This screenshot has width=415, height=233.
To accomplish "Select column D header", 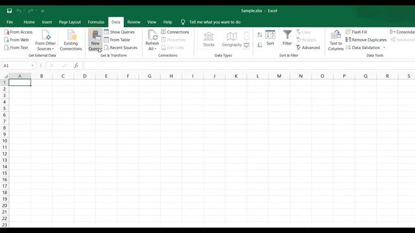I will (85, 76).
